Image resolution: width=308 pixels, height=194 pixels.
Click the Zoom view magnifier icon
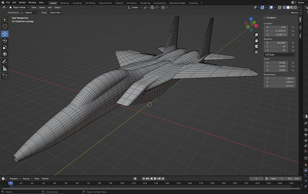pos(256,35)
